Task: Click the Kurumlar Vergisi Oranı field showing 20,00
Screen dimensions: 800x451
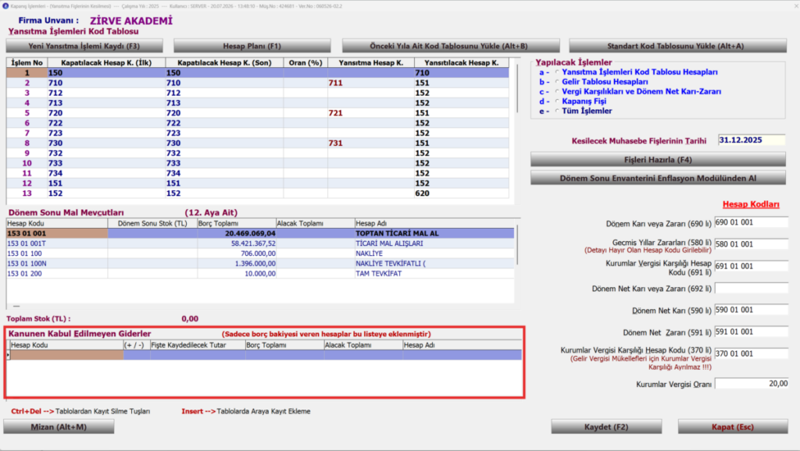Action: 751,384
